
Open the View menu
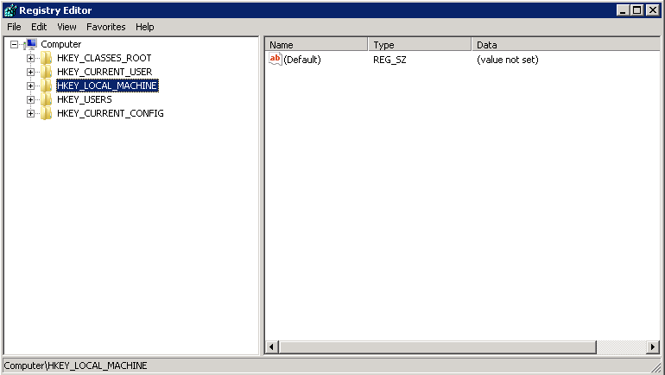tap(66, 27)
